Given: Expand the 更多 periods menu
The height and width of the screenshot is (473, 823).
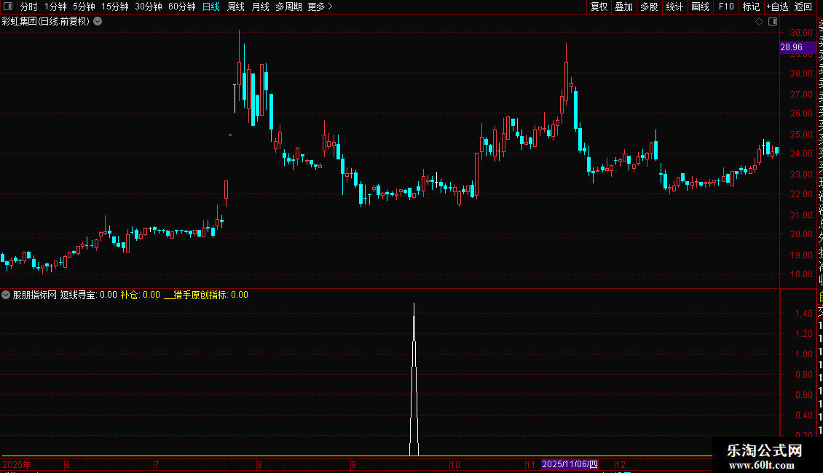Looking at the screenshot, I should pos(320,7).
